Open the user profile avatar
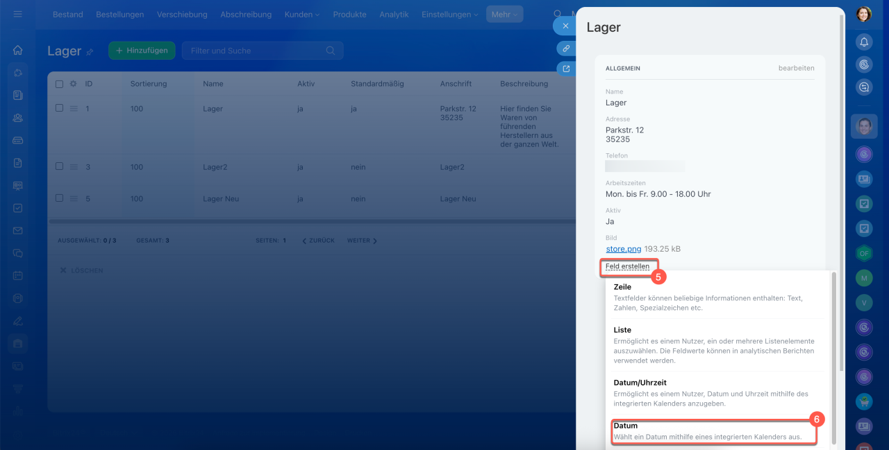Viewport: 889px width, 450px height. point(864,14)
